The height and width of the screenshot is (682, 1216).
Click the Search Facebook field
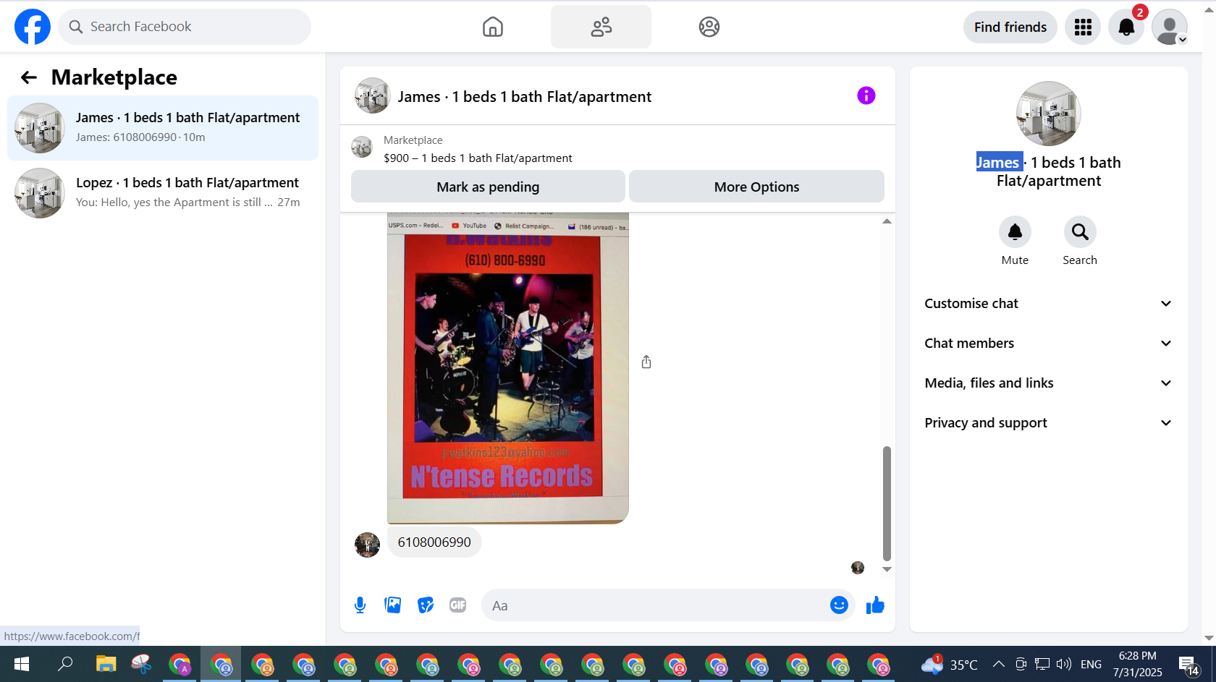pyautogui.click(x=185, y=27)
